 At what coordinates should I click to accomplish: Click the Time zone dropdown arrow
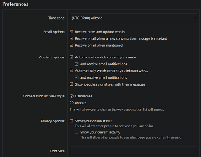195,18
